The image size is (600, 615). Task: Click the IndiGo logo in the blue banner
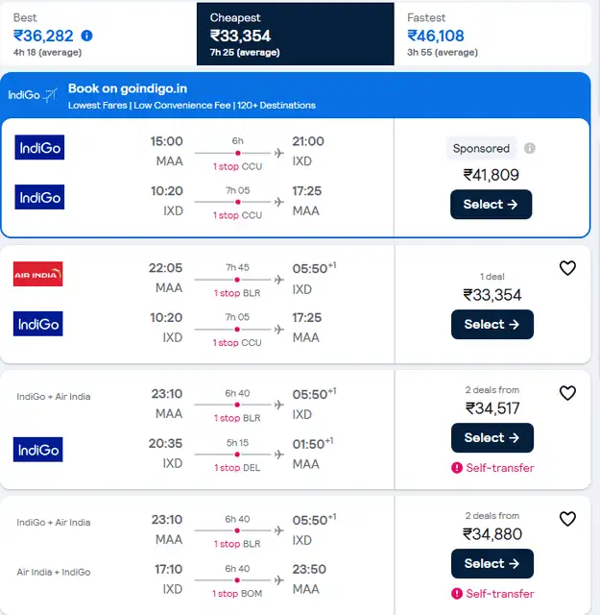click(x=33, y=95)
